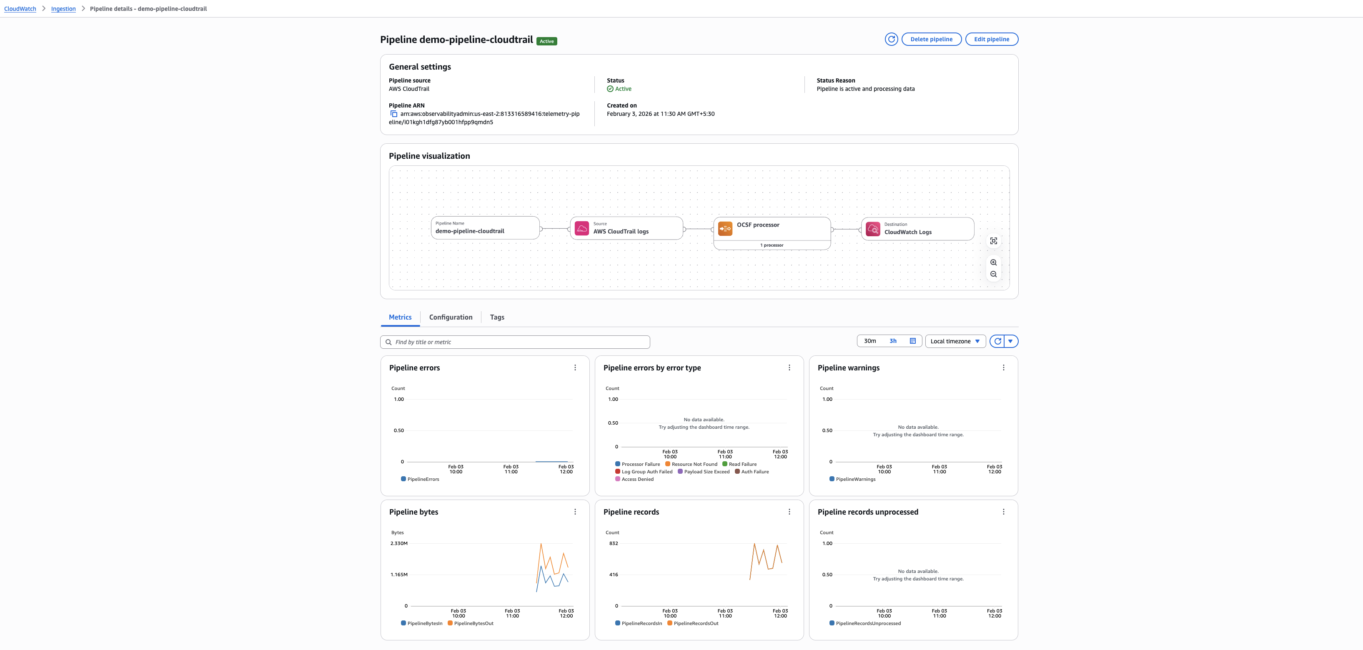Click the green Active badge beside pipeline title
This screenshot has width=1363, height=650.
(546, 41)
